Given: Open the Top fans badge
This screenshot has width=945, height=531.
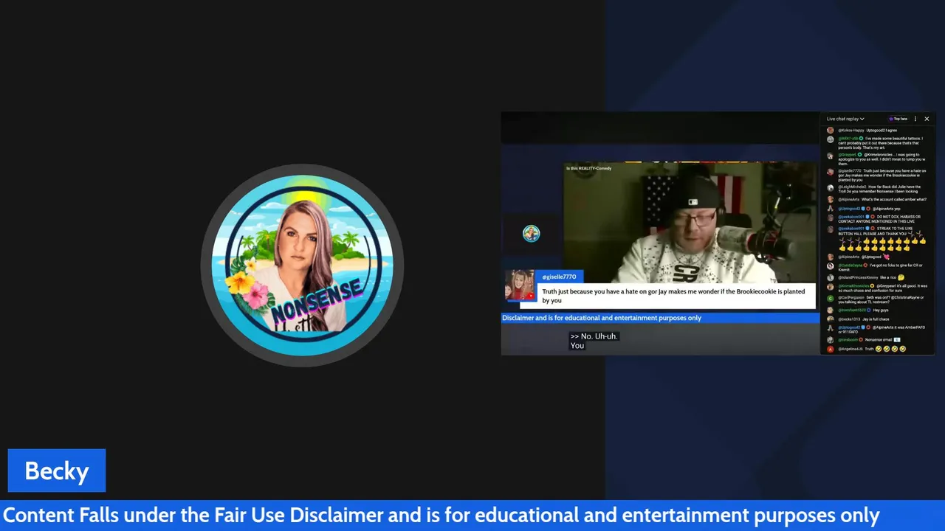Looking at the screenshot, I should (898, 119).
